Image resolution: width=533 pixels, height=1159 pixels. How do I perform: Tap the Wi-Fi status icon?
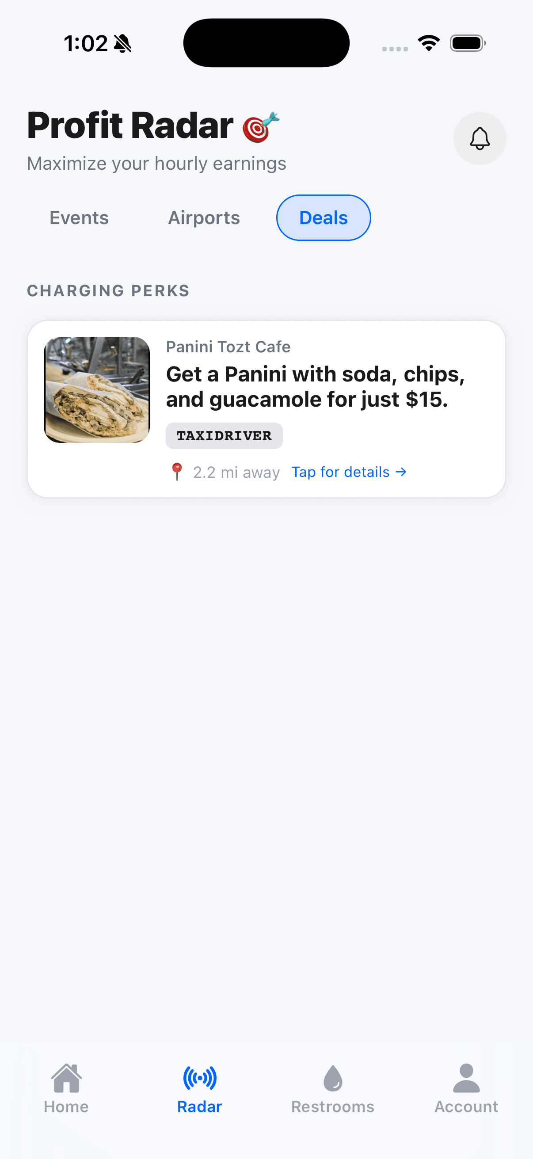tap(429, 43)
